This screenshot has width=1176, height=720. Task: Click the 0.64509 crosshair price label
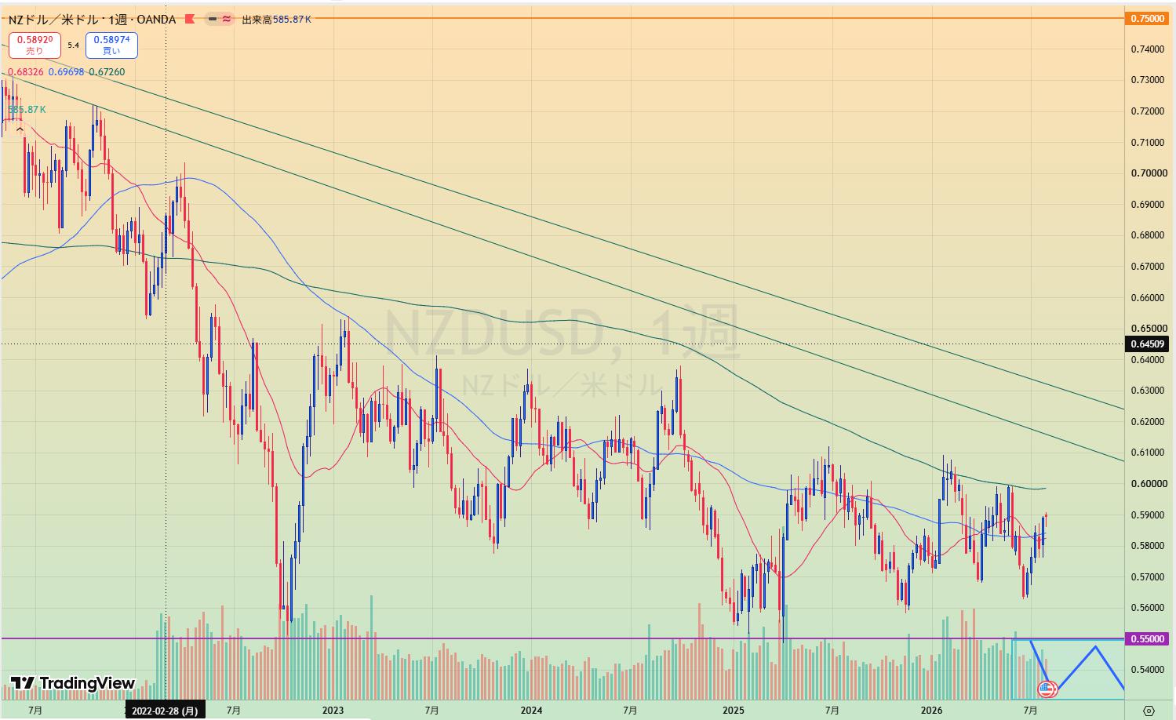coord(1147,344)
